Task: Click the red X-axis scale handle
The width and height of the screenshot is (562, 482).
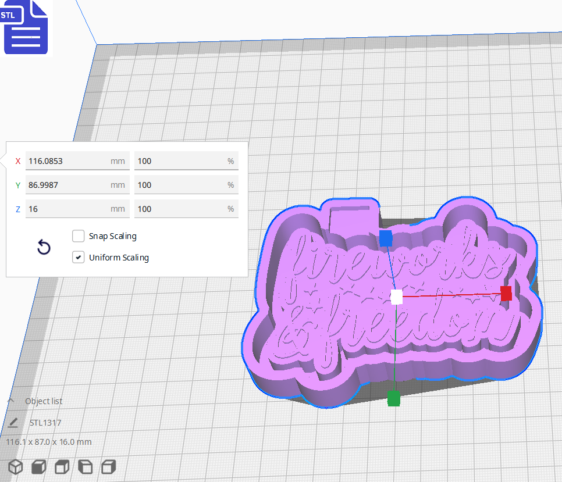Action: (506, 294)
